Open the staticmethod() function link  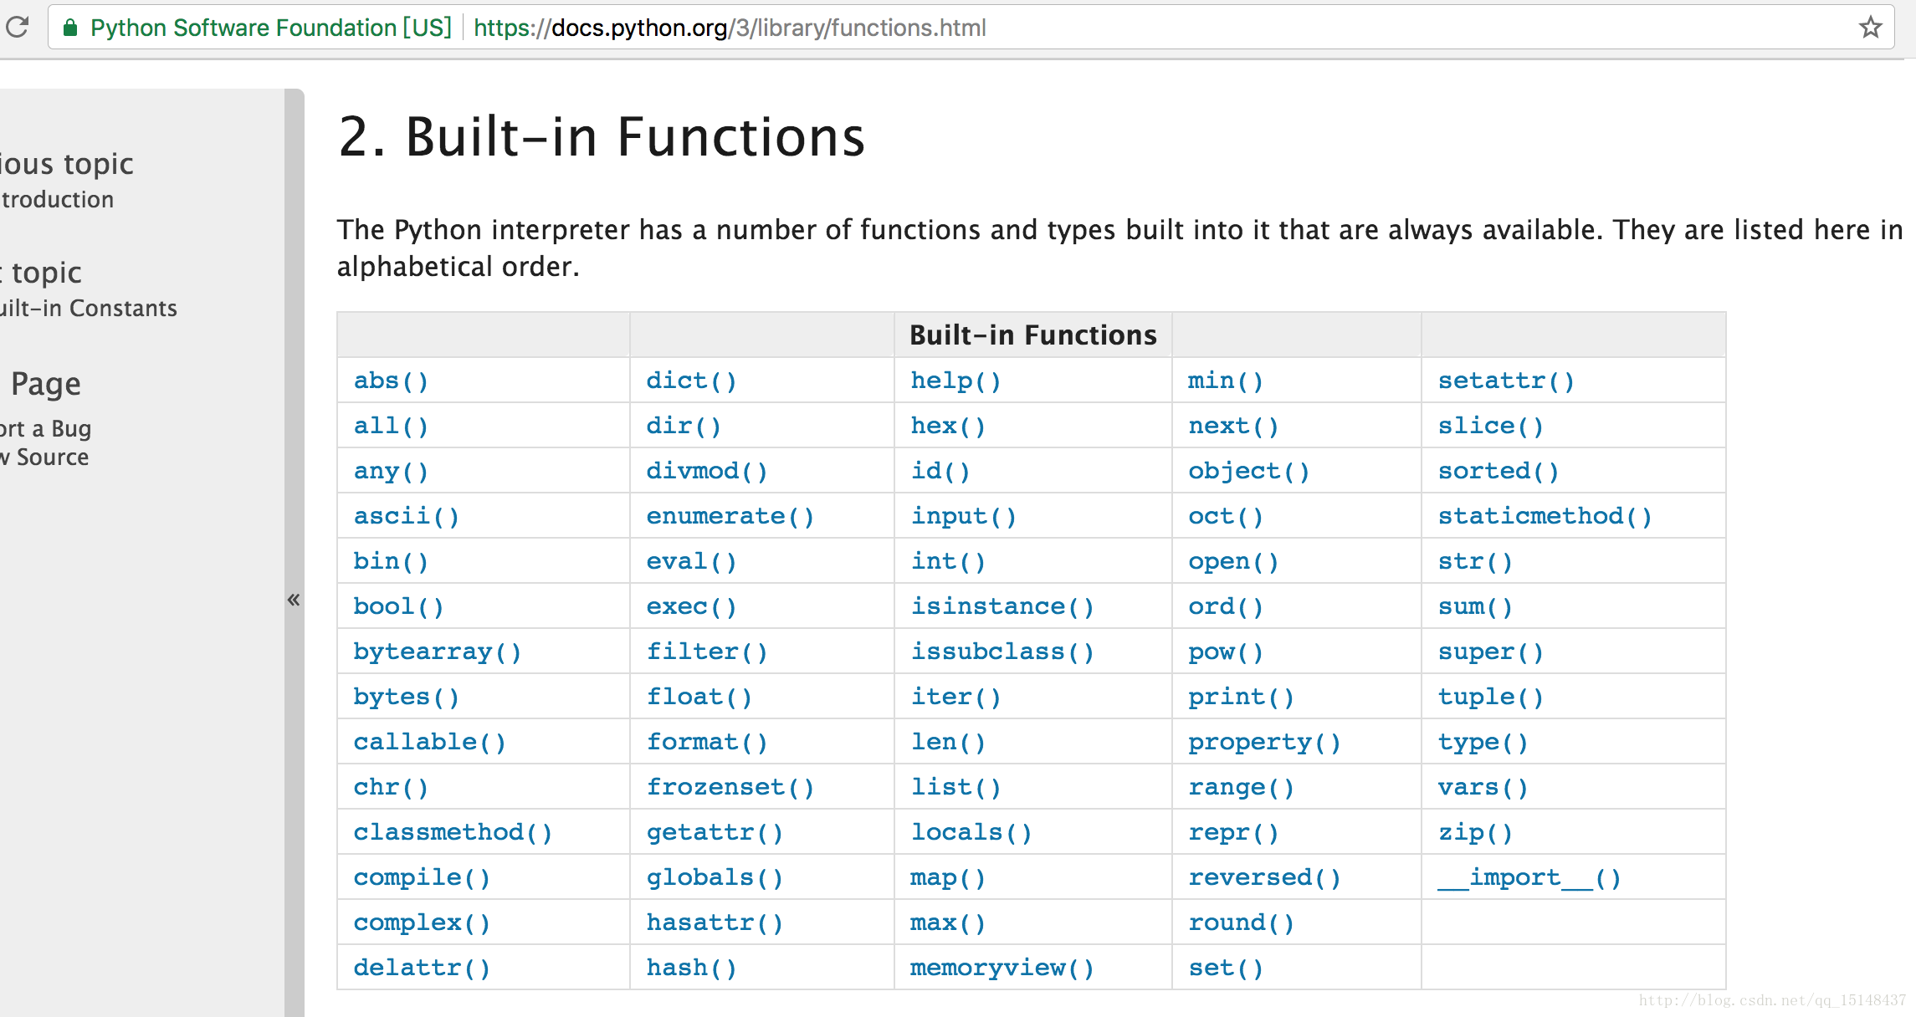click(1545, 517)
